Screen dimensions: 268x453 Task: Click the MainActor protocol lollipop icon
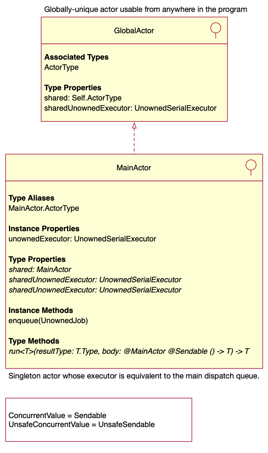[251, 167]
